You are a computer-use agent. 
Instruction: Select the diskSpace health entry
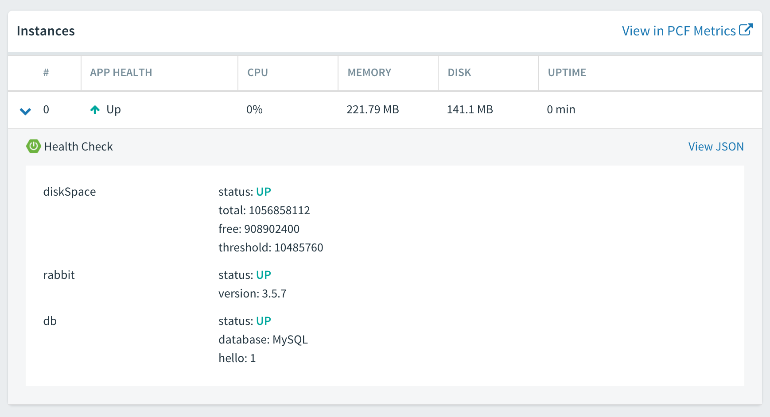70,192
